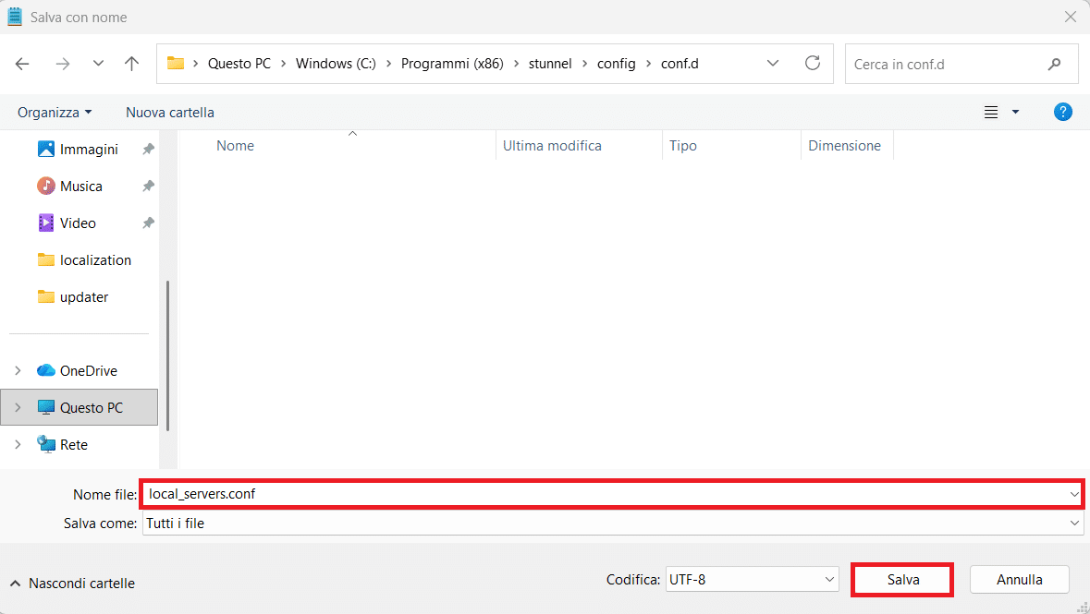Click Annulla to cancel saving
The height and width of the screenshot is (614, 1090).
pyautogui.click(x=1019, y=580)
